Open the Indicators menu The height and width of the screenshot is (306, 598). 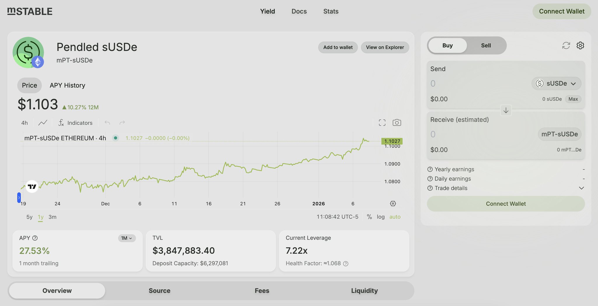coord(75,123)
